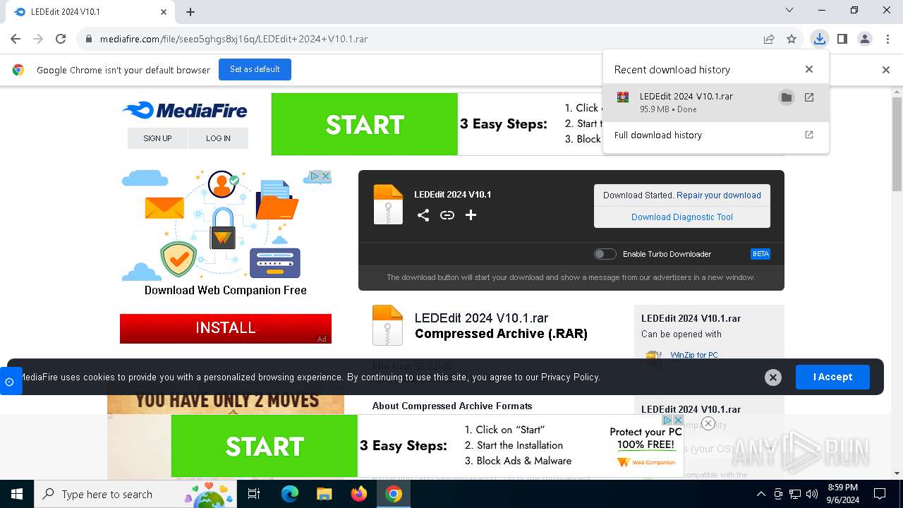Viewport: 903px width, 508px height.
Task: Open the Chrome downloads icon
Action: tap(819, 39)
